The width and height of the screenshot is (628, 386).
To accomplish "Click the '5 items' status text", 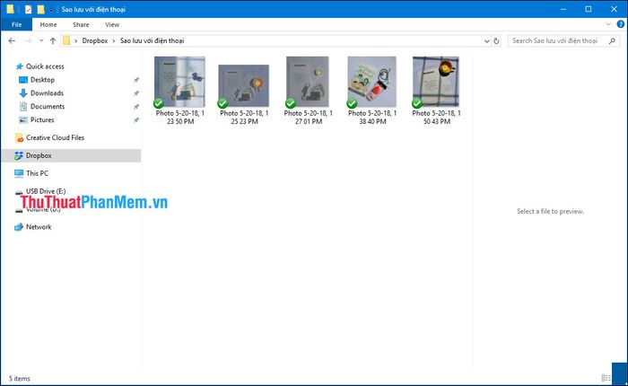I will point(20,379).
